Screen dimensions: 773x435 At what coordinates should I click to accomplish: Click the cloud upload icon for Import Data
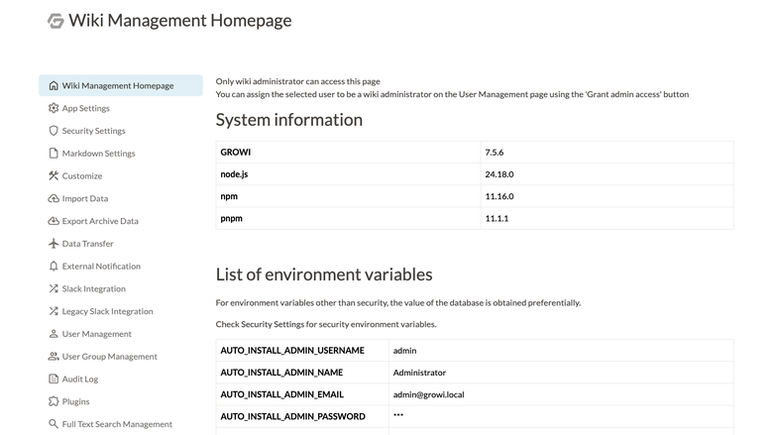coord(54,198)
